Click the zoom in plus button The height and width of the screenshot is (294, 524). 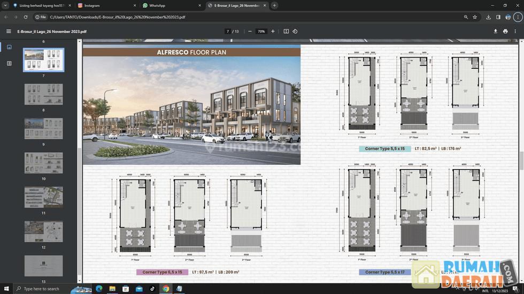pyautogui.click(x=273, y=31)
